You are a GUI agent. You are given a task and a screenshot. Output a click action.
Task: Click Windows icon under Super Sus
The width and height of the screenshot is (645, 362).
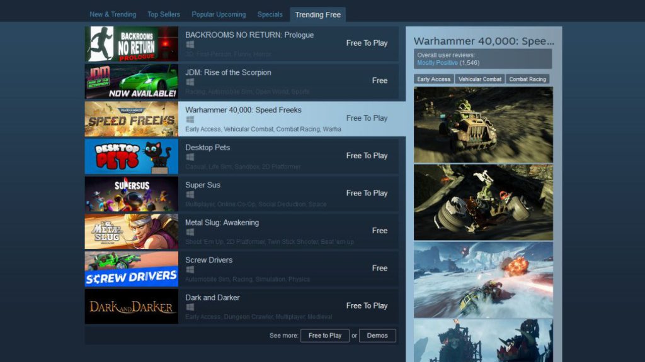(190, 195)
